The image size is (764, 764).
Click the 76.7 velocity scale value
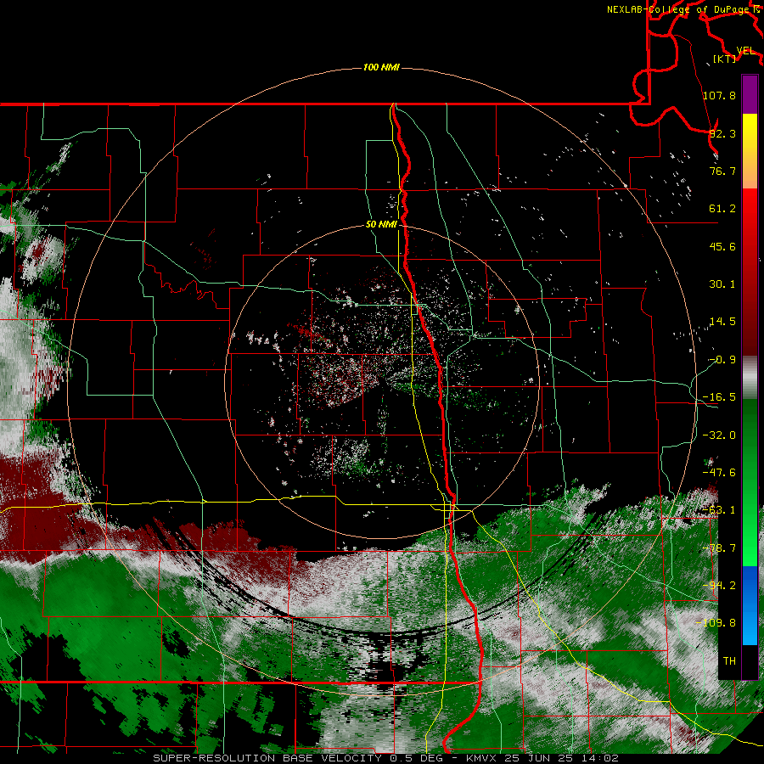pos(722,171)
